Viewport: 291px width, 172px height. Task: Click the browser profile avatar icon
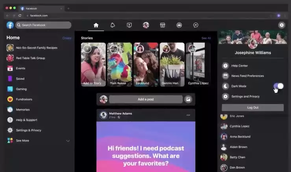coord(278,16)
